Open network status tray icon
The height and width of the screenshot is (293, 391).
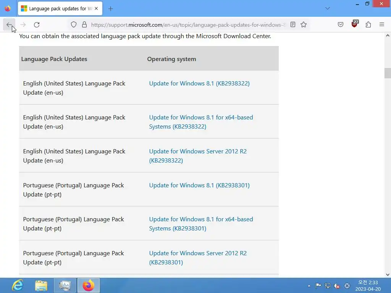point(327,285)
